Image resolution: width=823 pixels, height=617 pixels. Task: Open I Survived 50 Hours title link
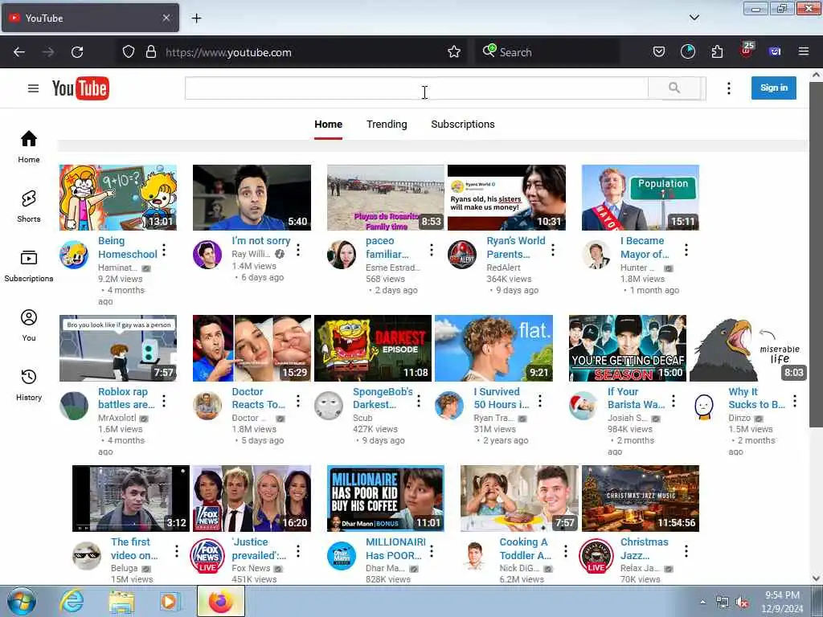click(x=501, y=398)
